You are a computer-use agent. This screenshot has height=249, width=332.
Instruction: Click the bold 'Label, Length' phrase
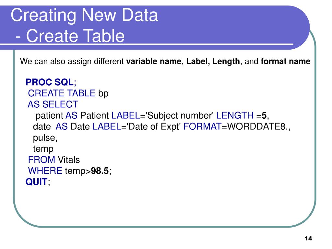(x=213, y=61)
